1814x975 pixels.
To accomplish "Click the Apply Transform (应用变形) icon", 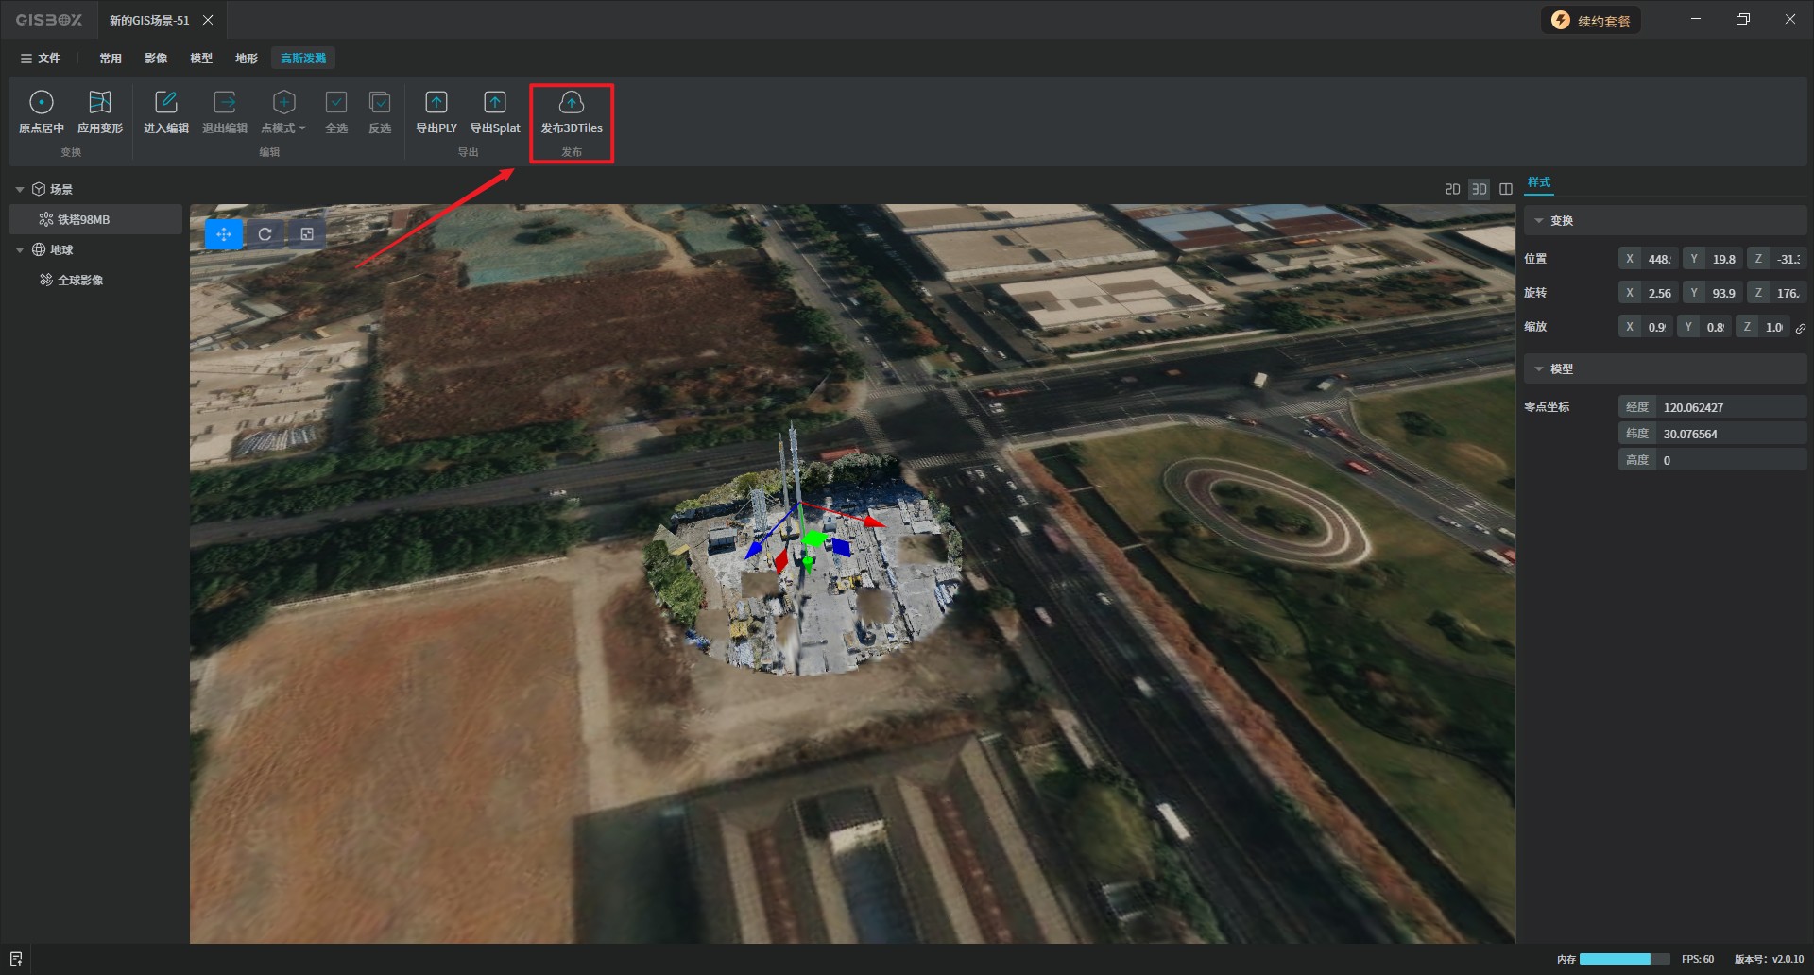I will pos(99,103).
